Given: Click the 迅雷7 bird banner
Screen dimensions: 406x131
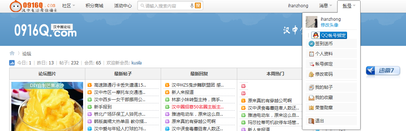Looking at the screenshot, I should 383,71.
